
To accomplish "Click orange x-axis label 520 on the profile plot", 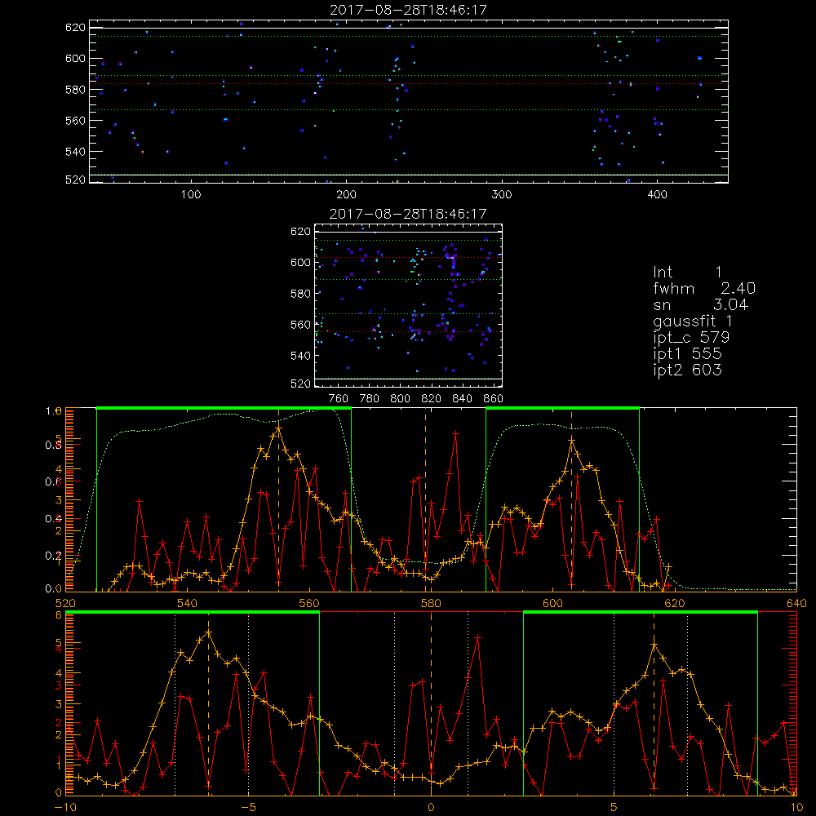I will click(x=65, y=604).
